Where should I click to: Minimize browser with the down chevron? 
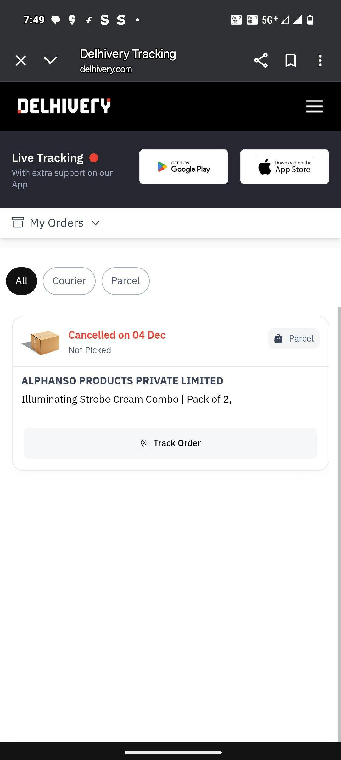[50, 60]
